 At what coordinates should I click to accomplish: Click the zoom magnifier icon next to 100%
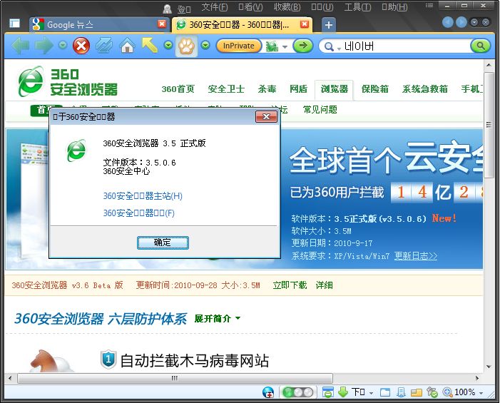[x=448, y=392]
